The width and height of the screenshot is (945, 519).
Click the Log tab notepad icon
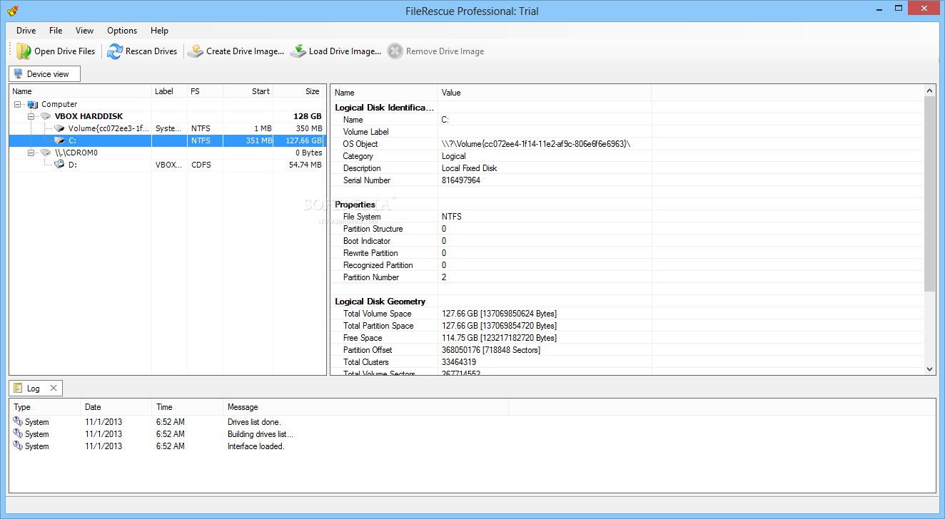click(x=19, y=389)
